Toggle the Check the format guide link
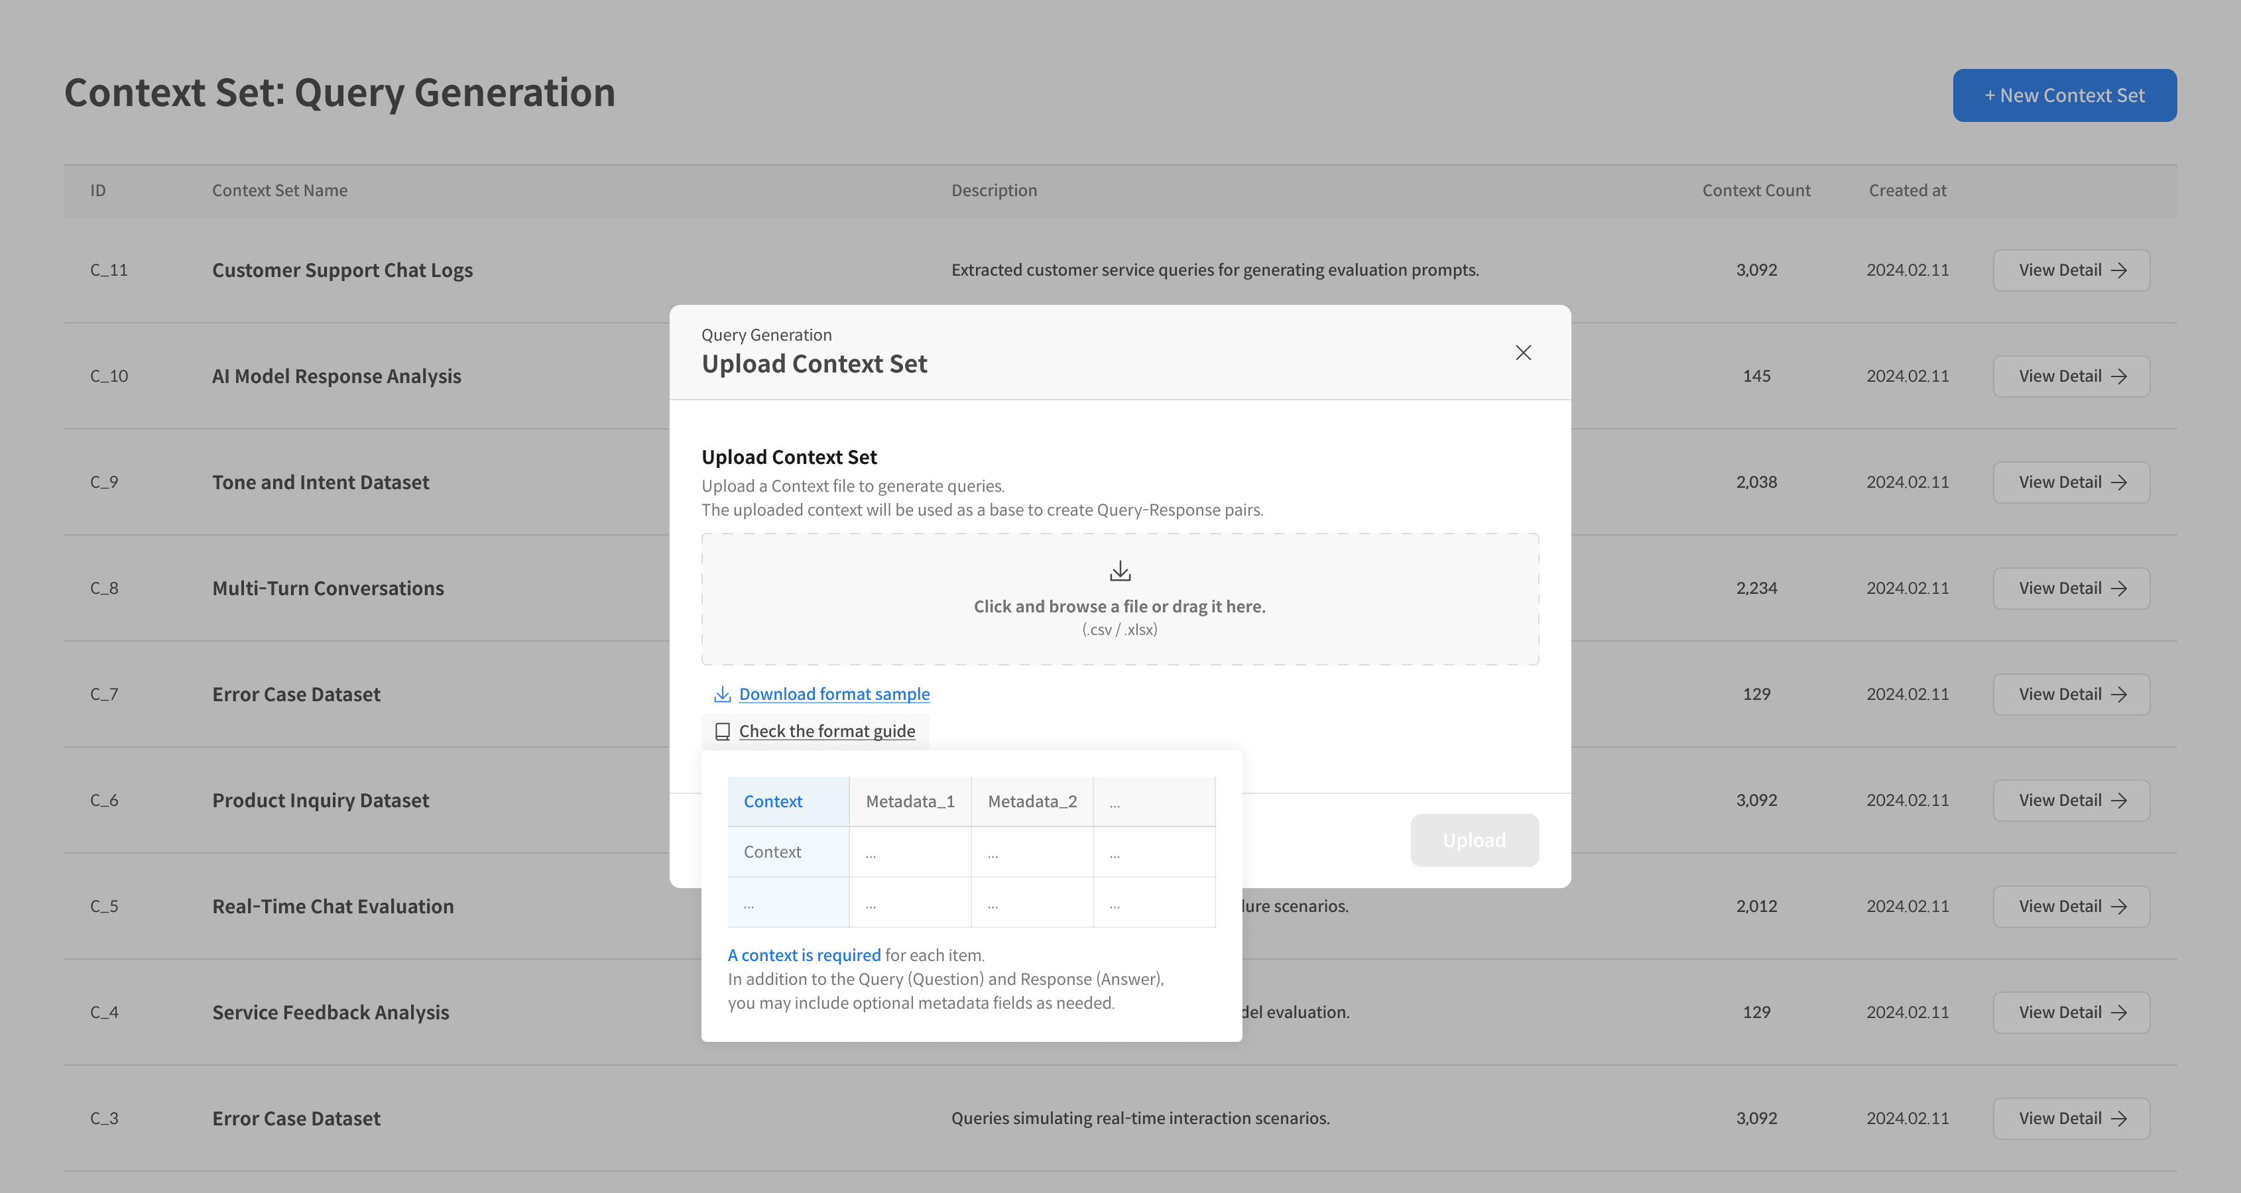Viewport: 2241px width, 1193px height. point(827,731)
